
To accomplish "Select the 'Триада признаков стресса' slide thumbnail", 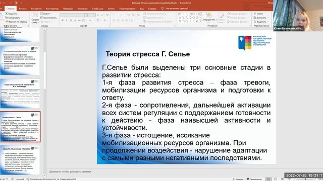I will tap(20, 160).
